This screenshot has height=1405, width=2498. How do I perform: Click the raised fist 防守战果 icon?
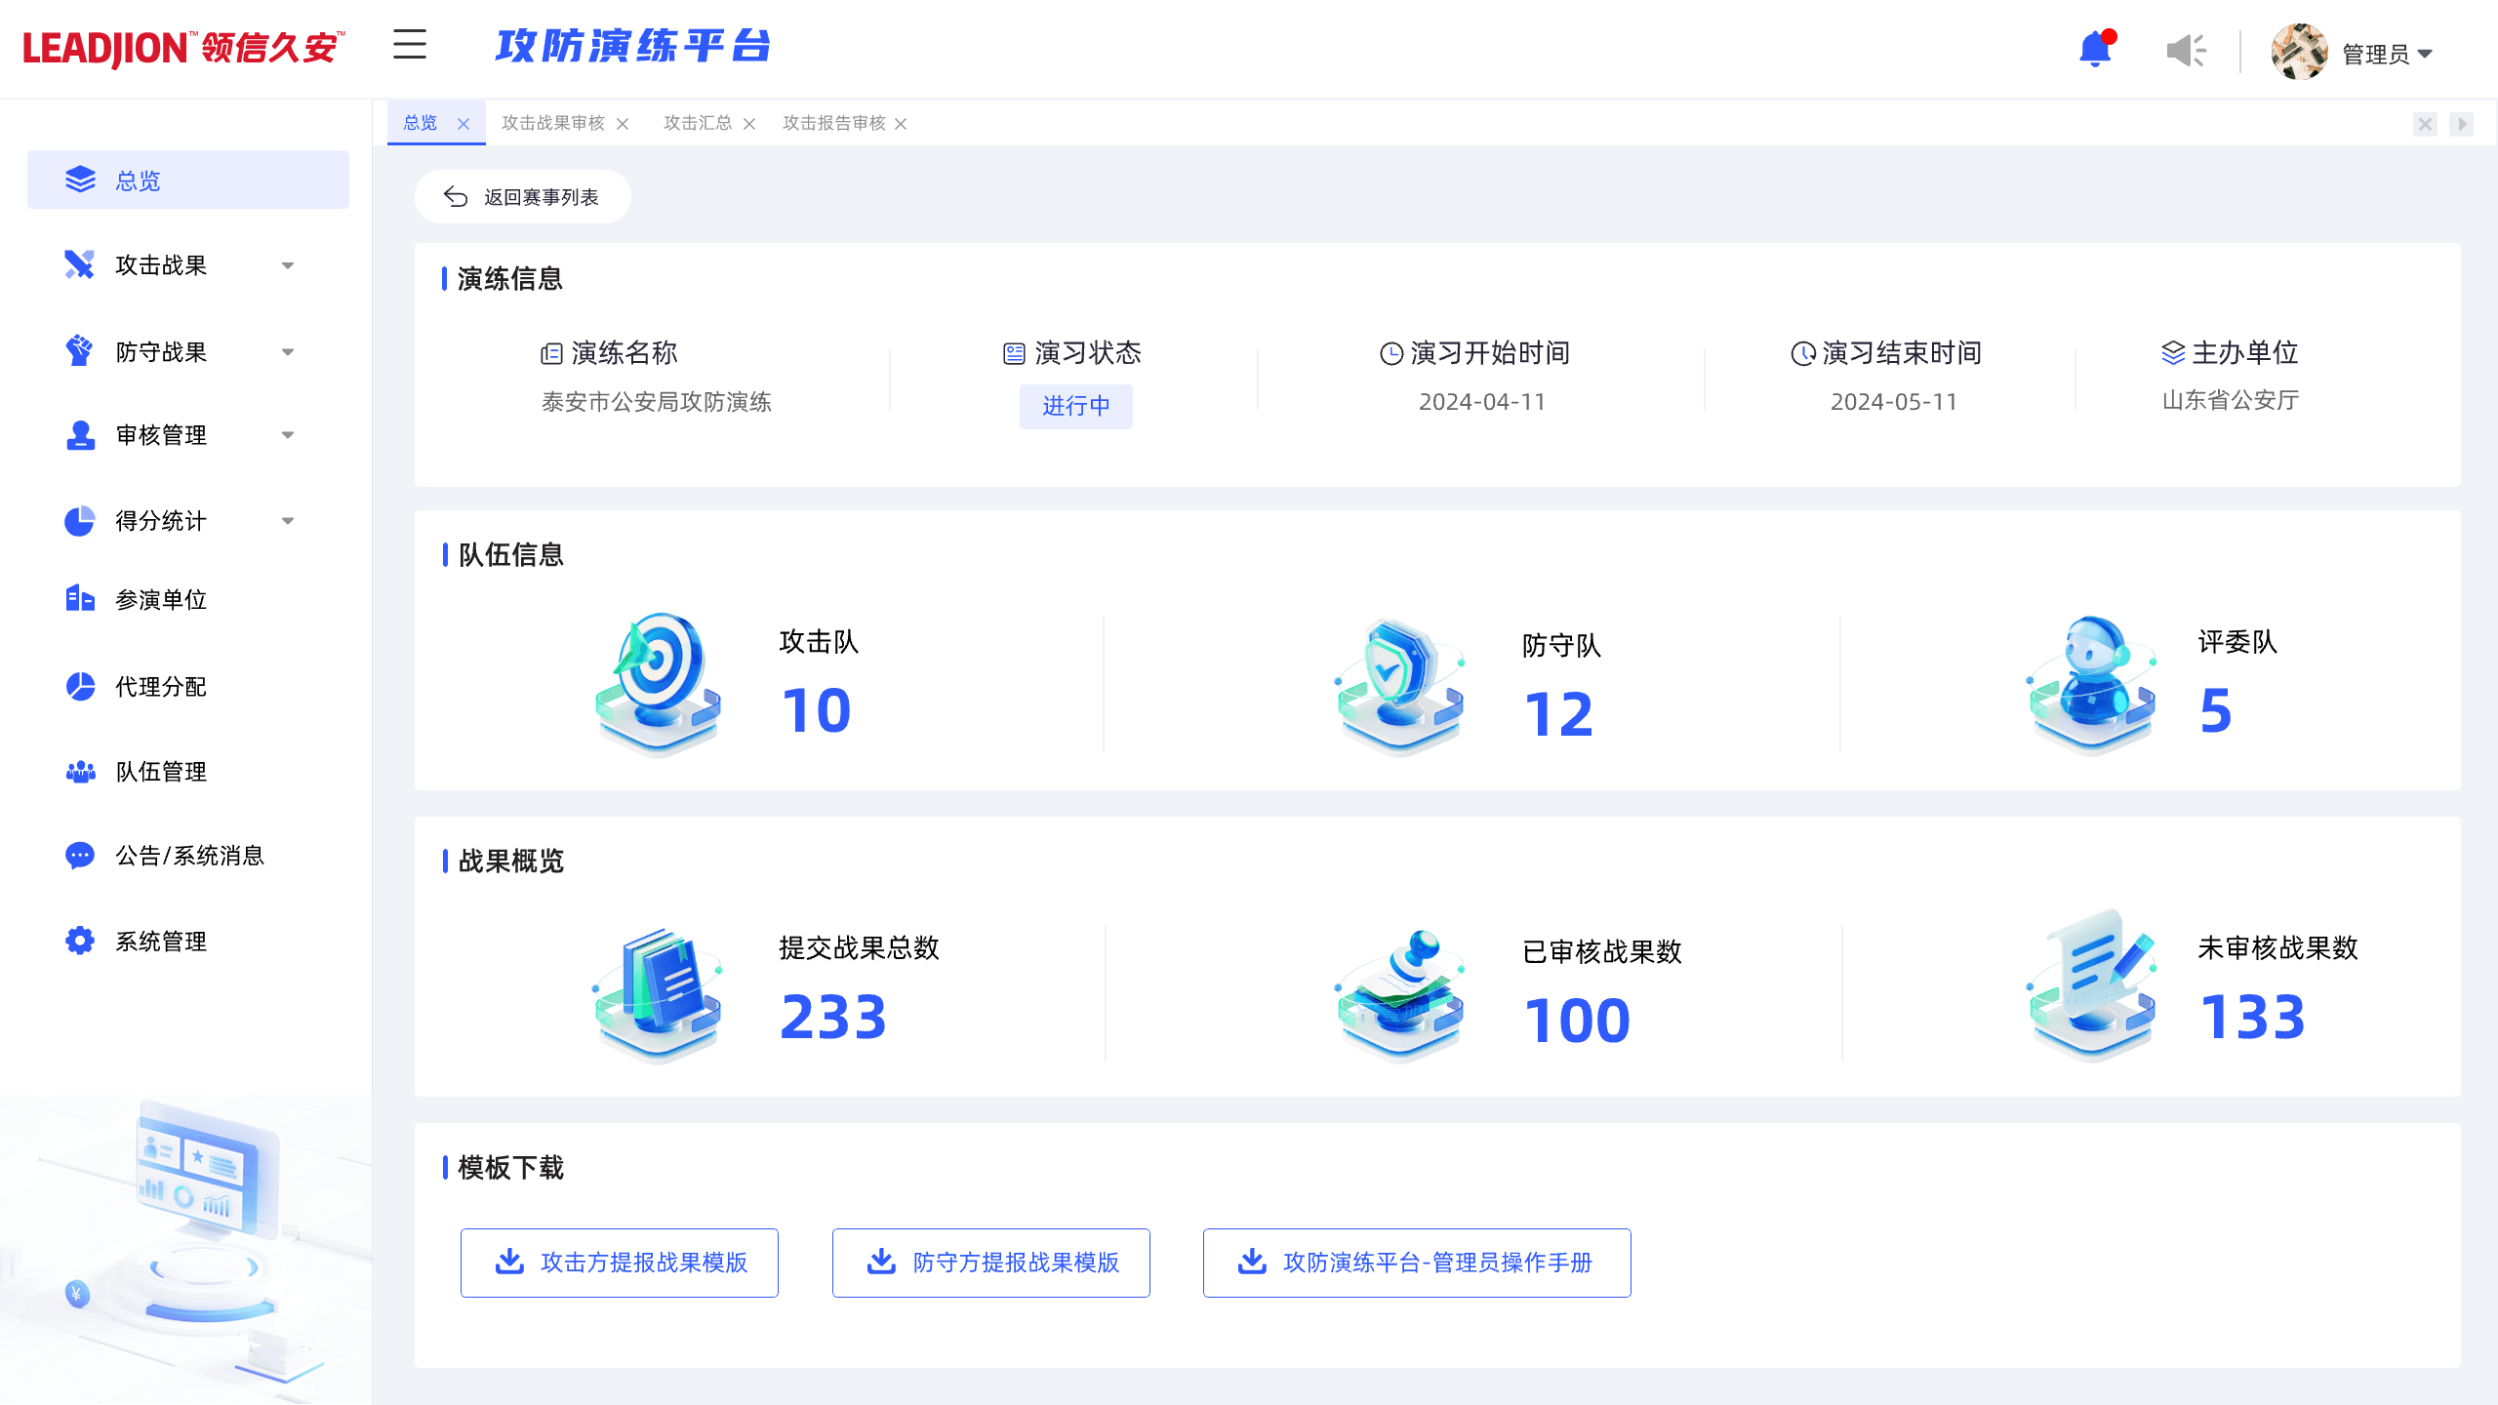[80, 351]
